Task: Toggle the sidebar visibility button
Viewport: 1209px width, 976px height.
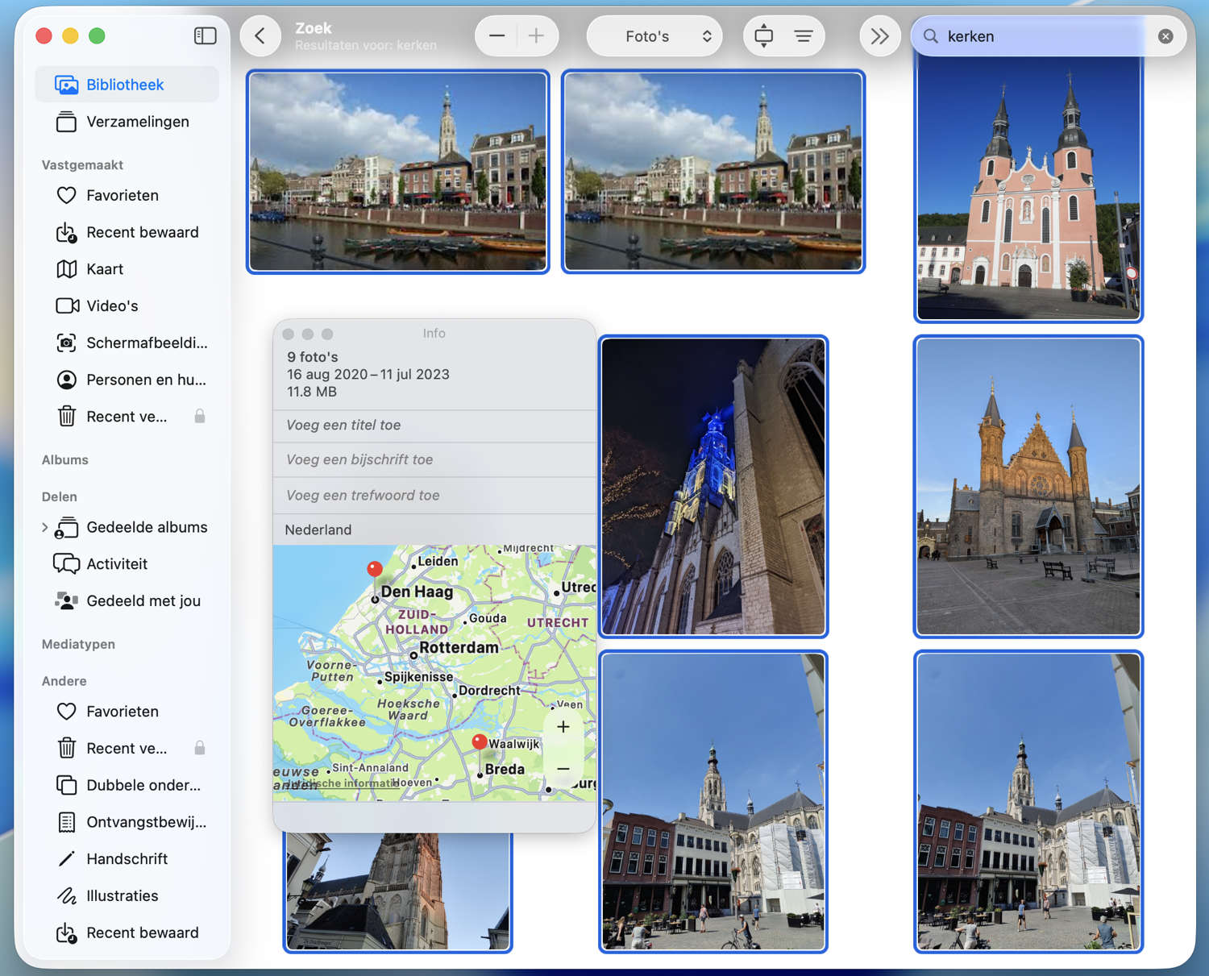Action: [205, 35]
